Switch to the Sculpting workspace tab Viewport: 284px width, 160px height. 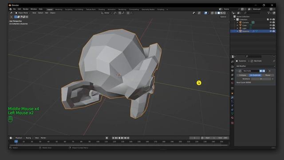tap(69, 9)
